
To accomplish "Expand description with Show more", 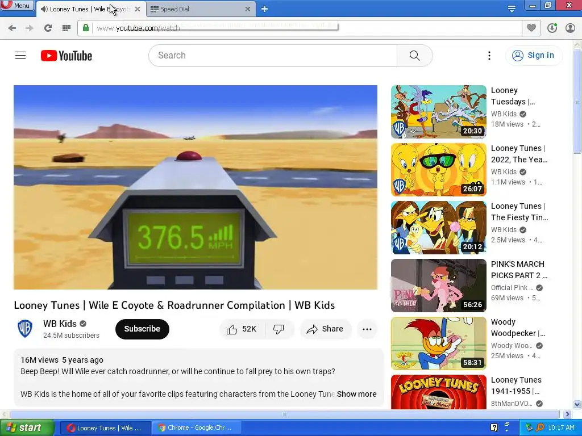I will [357, 394].
